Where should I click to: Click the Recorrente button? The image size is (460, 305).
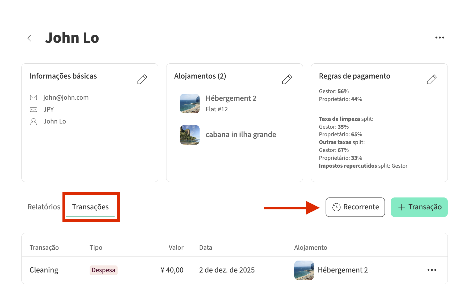(x=355, y=207)
